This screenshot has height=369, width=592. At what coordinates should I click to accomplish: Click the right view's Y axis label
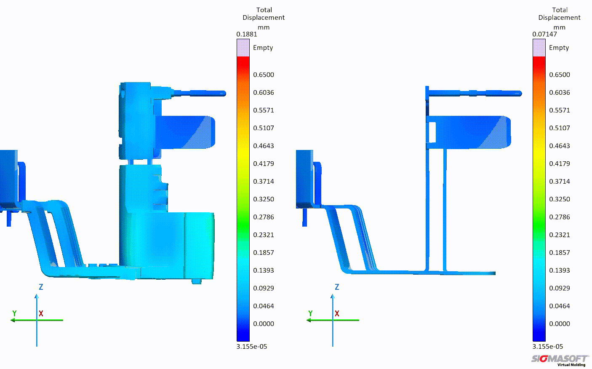pyautogui.click(x=310, y=313)
